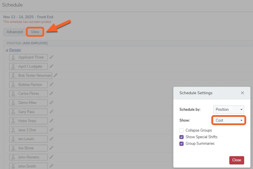Click the pencil icon next to Gary Pass
Image resolution: width=253 pixels, height=169 pixels.
51,111
